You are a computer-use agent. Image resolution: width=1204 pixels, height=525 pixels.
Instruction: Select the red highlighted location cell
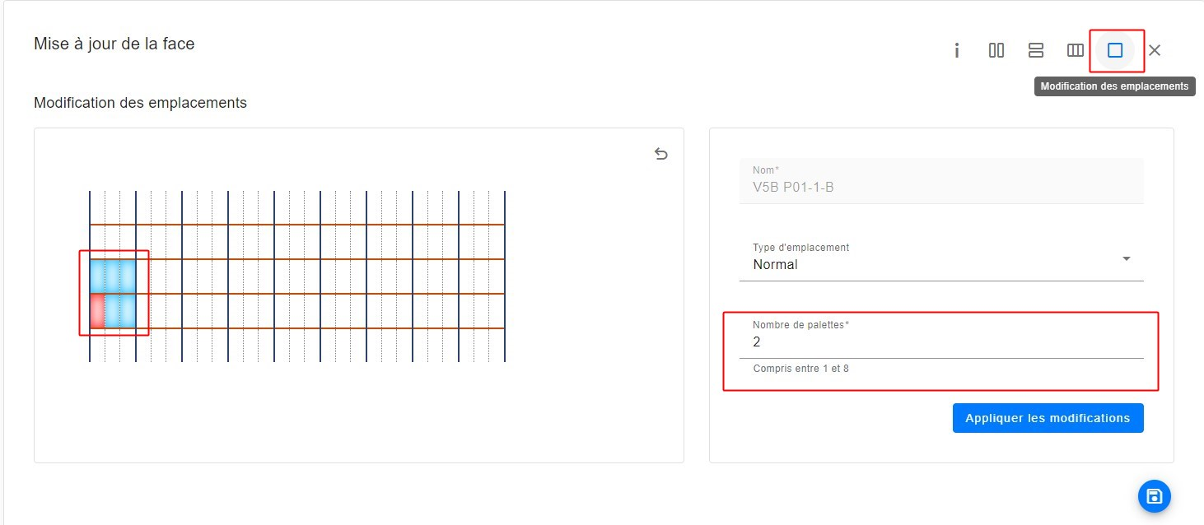[97, 311]
